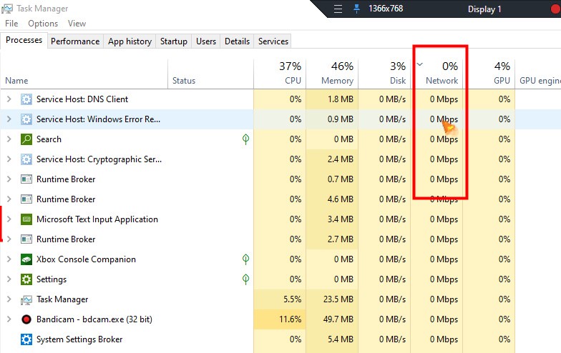
Task: Open the Startup tab
Action: (174, 41)
